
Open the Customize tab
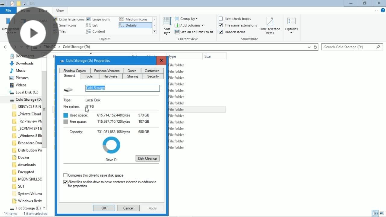152,71
